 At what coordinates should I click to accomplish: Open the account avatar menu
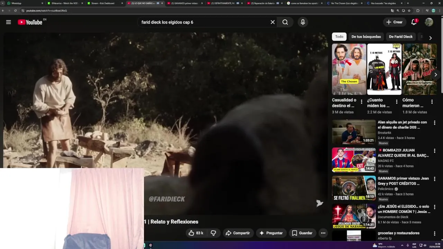click(429, 22)
